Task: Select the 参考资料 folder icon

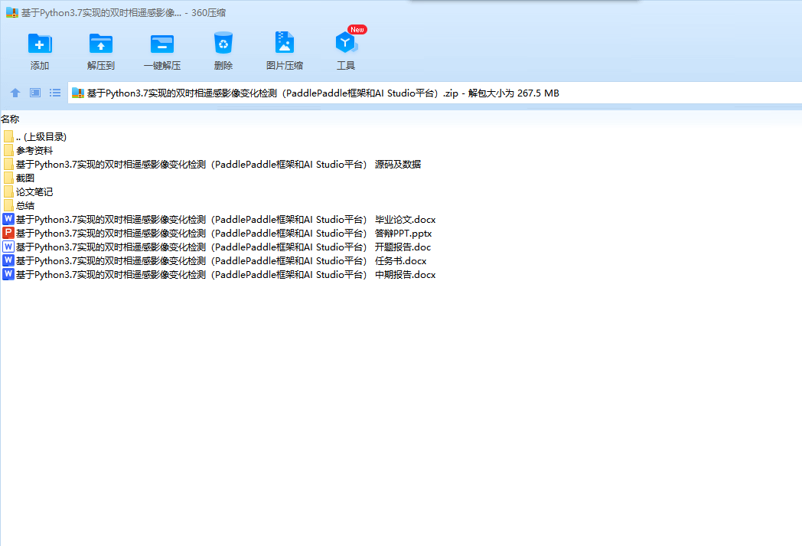Action: click(8, 150)
